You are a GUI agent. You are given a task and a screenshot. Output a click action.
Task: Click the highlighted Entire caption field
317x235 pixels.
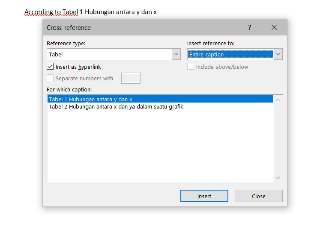(x=230, y=54)
